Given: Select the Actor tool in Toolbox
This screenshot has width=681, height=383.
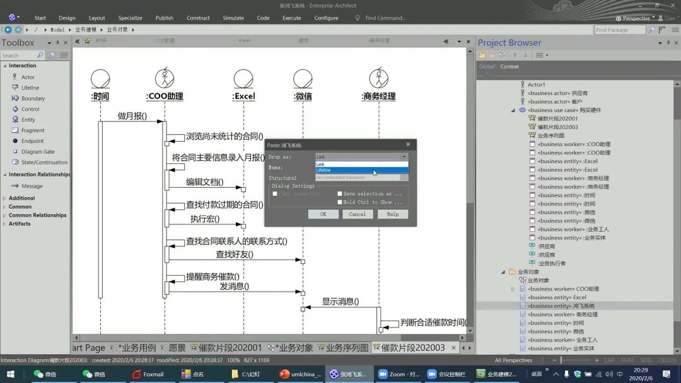Looking at the screenshot, I should point(23,77).
